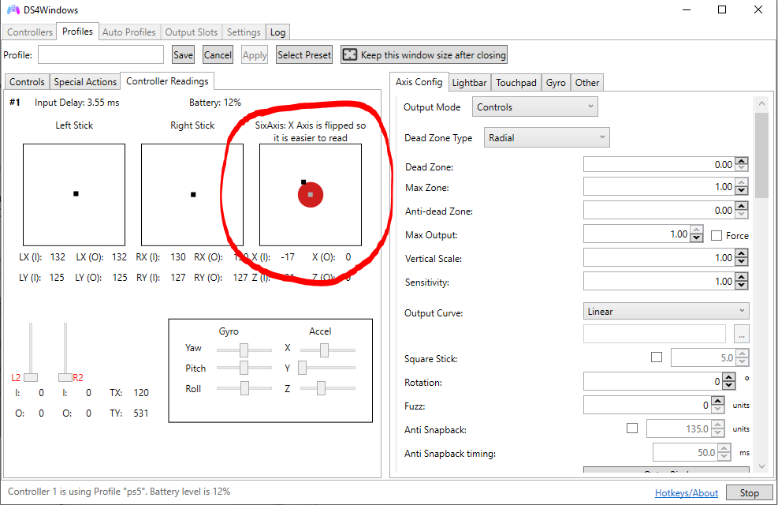Click Keep this window size after closing
This screenshot has height=505, width=778.
point(424,54)
